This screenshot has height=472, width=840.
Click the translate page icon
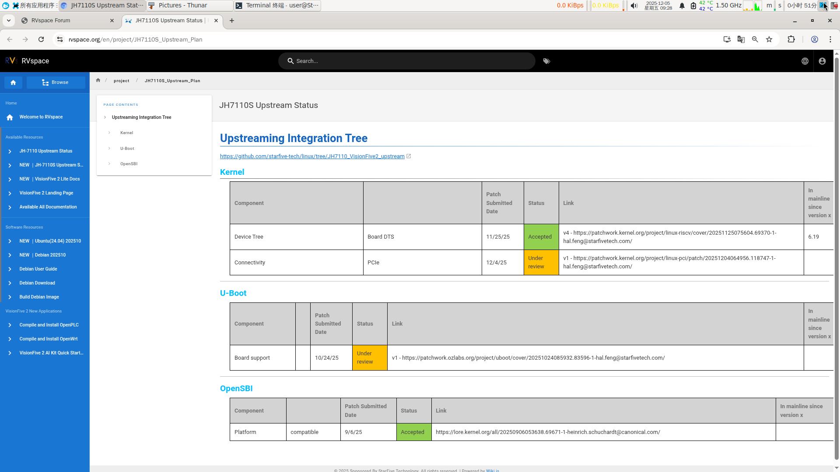741,39
